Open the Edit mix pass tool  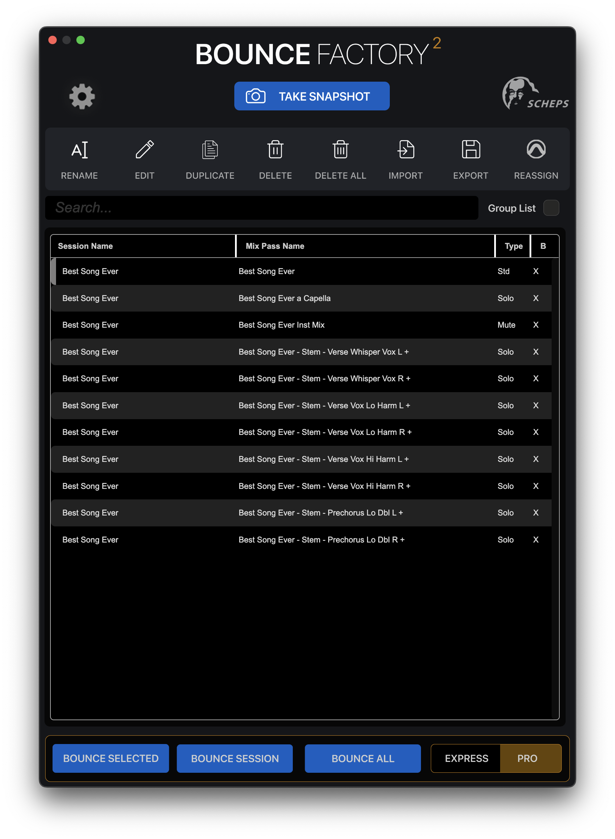coord(144,158)
